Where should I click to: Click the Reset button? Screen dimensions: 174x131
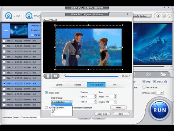(119, 107)
